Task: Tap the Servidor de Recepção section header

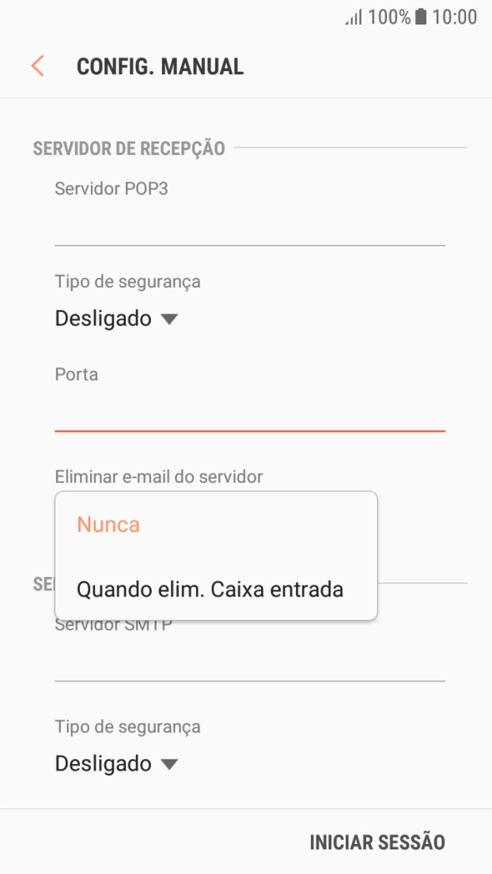Action: [127, 147]
